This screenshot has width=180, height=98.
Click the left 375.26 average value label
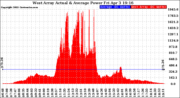coord(2,63)
